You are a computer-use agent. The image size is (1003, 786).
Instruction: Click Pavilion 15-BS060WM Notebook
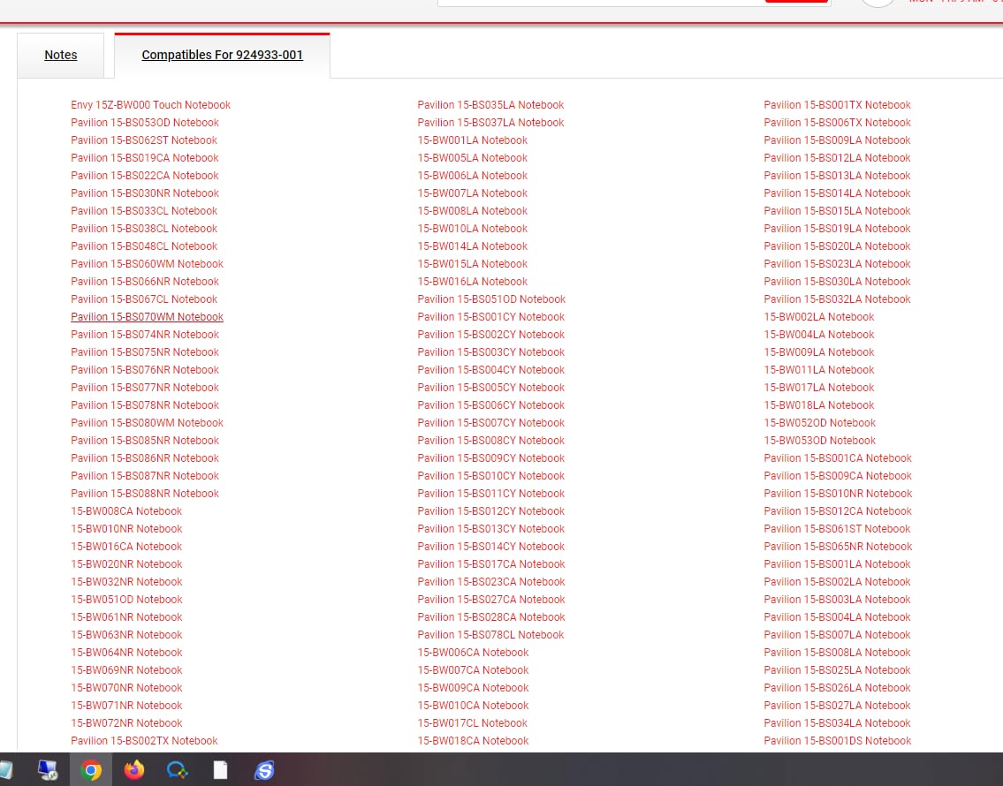click(x=147, y=264)
